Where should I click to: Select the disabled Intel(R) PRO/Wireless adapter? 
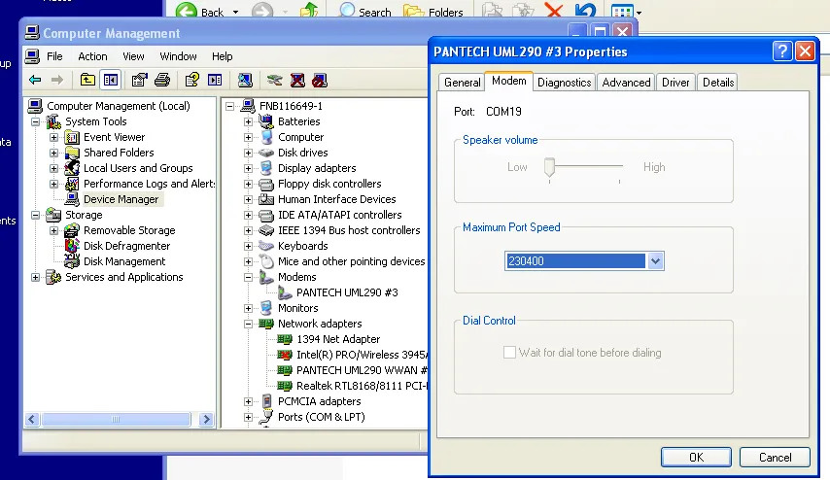[x=363, y=355]
